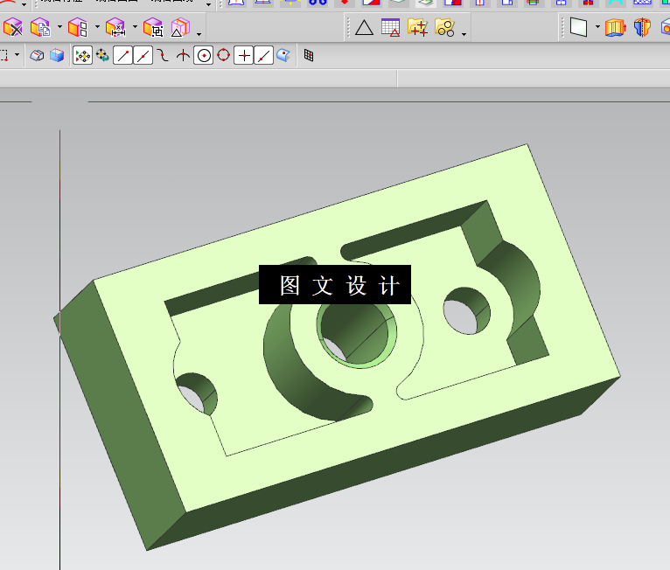This screenshot has height=570, width=670.
Task: Open dropdown next to copy feature icon
Action: click(59, 27)
